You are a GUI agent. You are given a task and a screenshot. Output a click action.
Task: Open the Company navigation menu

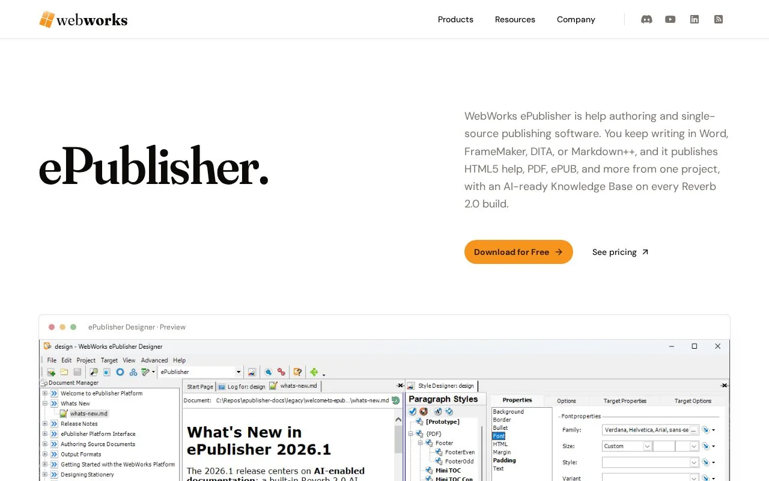click(x=576, y=19)
